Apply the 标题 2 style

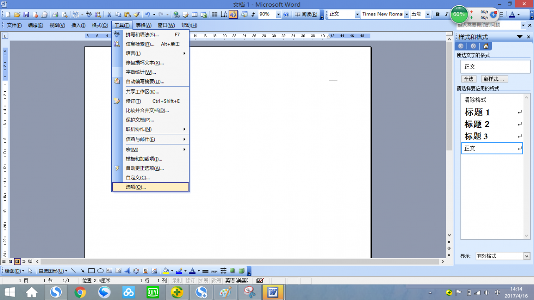pyautogui.click(x=492, y=124)
